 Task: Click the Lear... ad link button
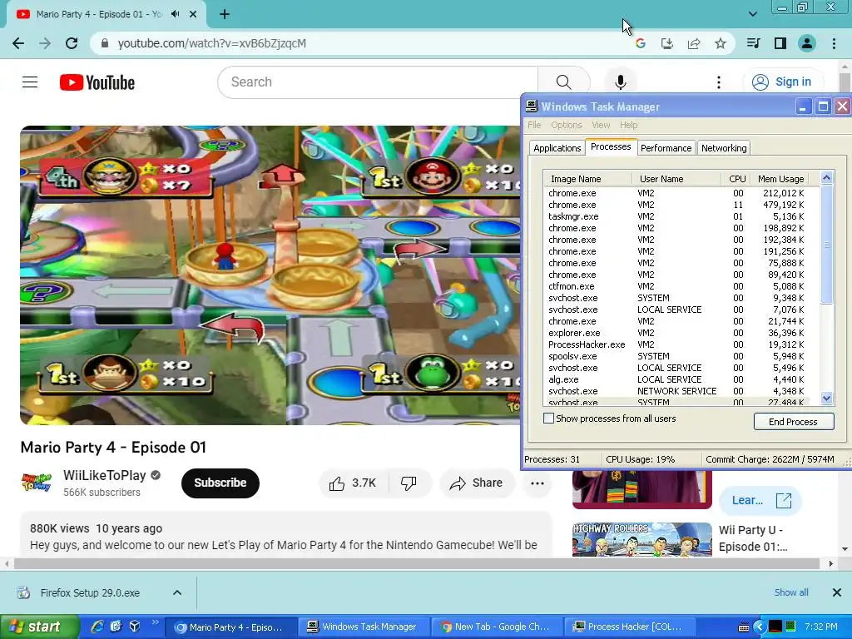coord(760,500)
